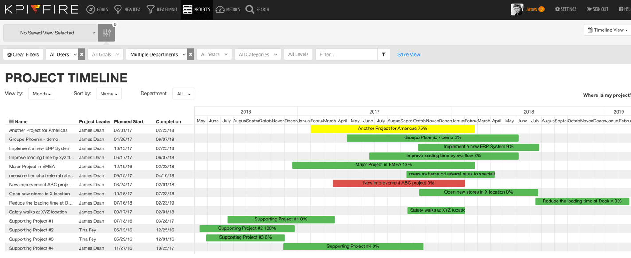The width and height of the screenshot is (631, 258).
Task: Open the Metrics gauge icon
Action: click(220, 9)
